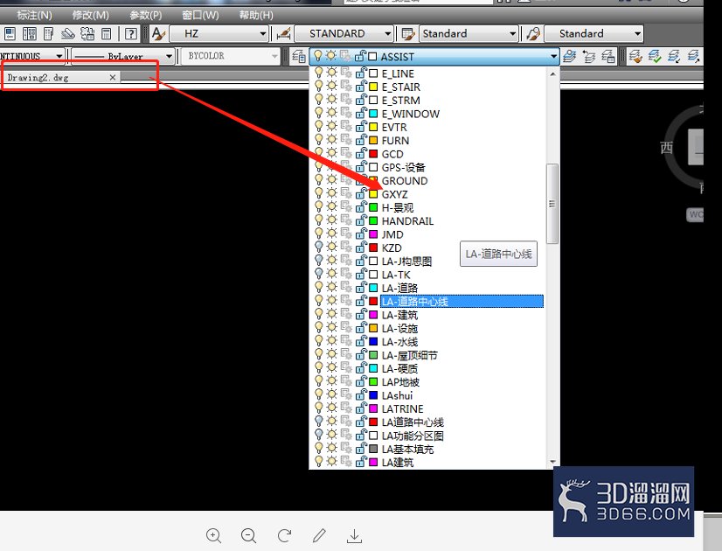Open the Layer States Manager icon
This screenshot has height=551, width=722.
(x=608, y=57)
